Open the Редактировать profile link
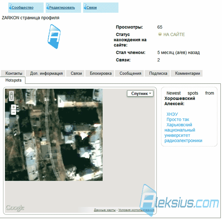 click(62, 8)
